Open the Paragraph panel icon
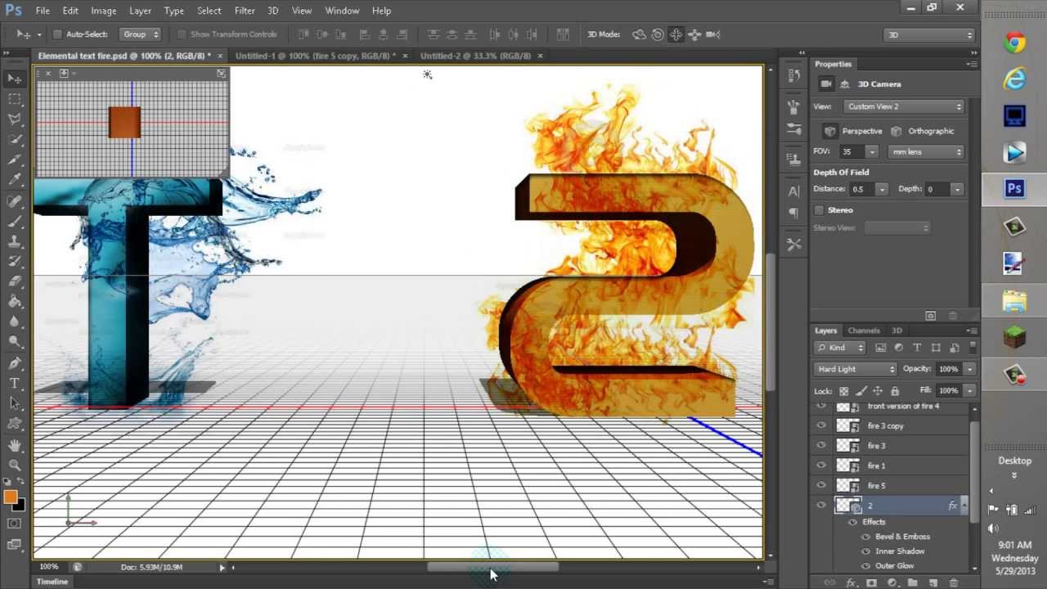Screen dimensions: 1047x589 click(x=793, y=213)
